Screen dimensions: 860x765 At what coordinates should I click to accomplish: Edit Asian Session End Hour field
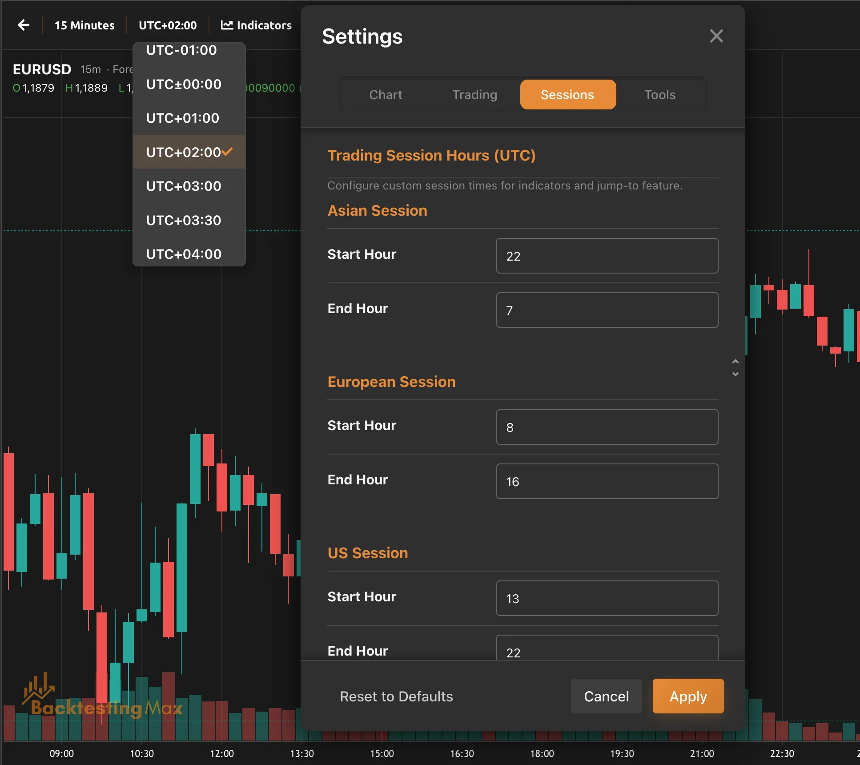[607, 310]
